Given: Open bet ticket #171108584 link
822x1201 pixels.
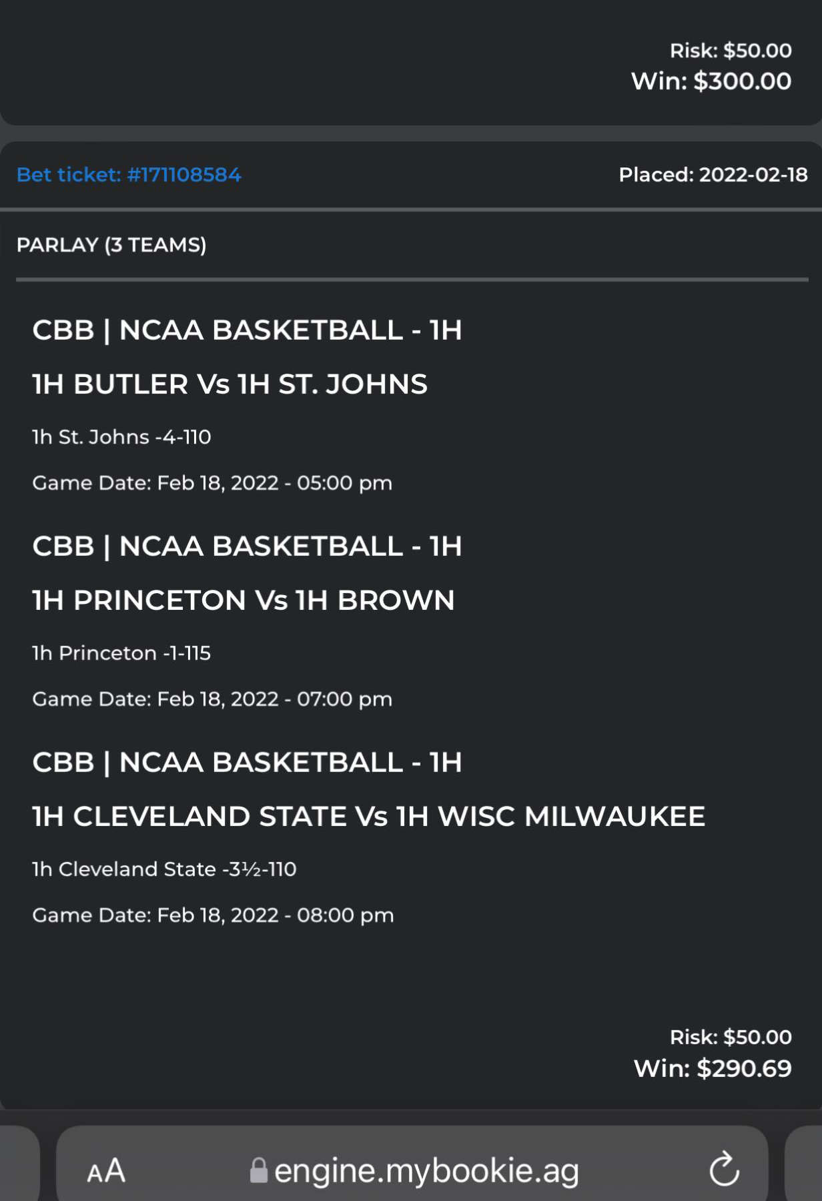Looking at the screenshot, I should [129, 175].
